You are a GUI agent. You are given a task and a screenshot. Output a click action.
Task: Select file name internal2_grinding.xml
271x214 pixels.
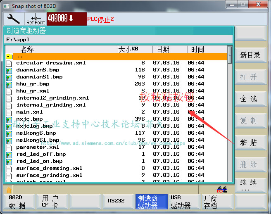coord(53,98)
